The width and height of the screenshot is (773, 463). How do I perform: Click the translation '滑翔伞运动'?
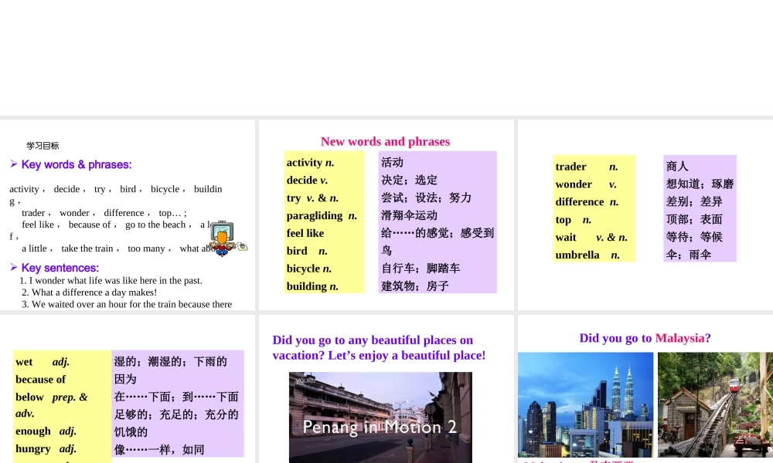coord(409,215)
